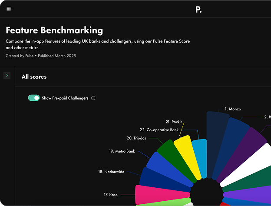The image size is (271, 206).
Task: Click the Pulse 'P.' logo
Action: tap(198, 9)
